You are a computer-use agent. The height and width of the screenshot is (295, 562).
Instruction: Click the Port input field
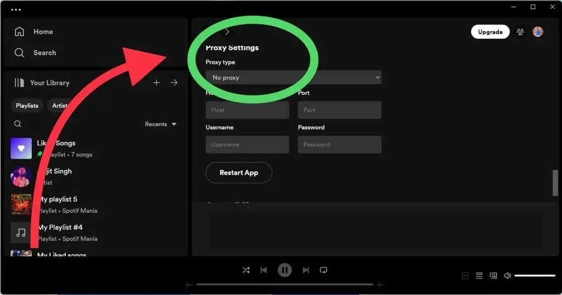339,110
